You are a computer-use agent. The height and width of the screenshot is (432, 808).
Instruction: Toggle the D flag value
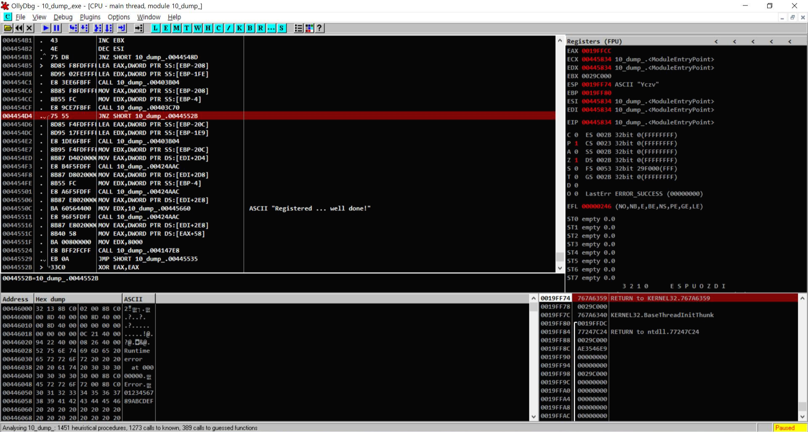576,185
